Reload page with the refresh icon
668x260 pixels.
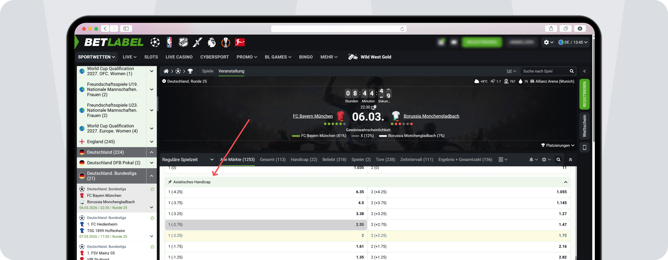(x=402, y=29)
